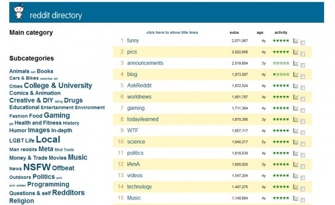Open the chart icon for IAmA
This screenshot has width=335, height=205.
pyautogui.click(x=296, y=164)
